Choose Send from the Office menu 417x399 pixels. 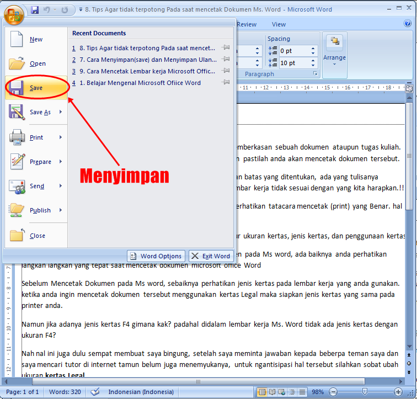(36, 186)
